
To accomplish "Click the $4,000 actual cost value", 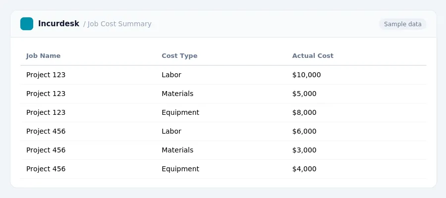I will [304, 169].
